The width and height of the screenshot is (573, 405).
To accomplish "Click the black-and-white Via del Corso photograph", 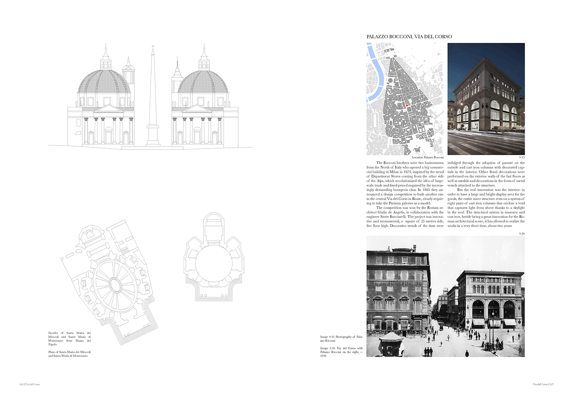I will [x=445, y=296].
